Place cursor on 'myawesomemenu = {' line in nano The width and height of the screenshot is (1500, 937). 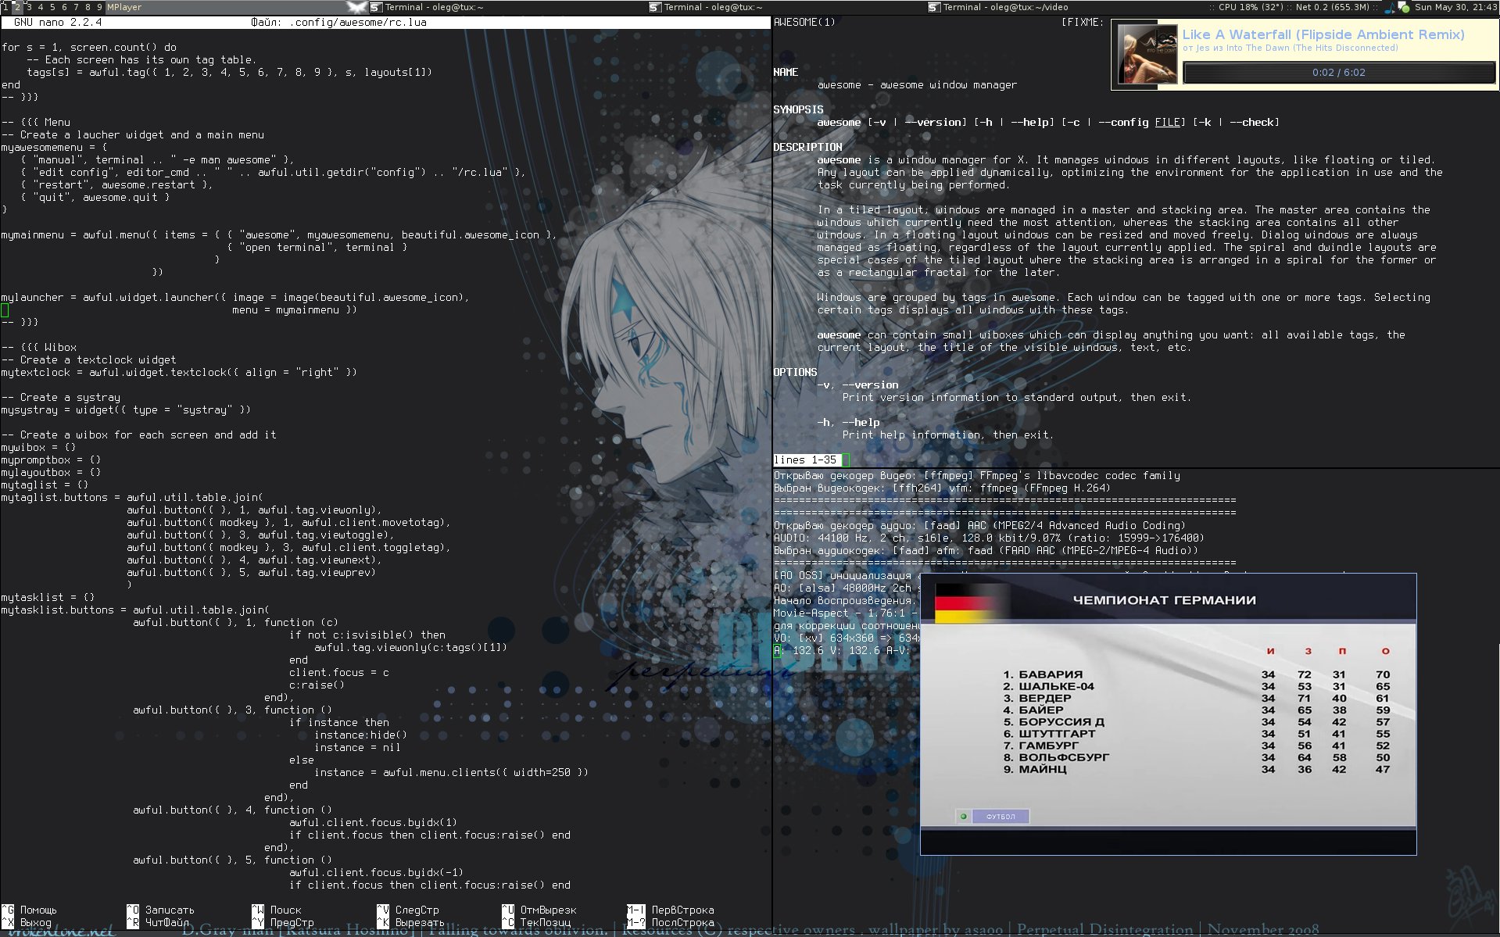(x=54, y=147)
